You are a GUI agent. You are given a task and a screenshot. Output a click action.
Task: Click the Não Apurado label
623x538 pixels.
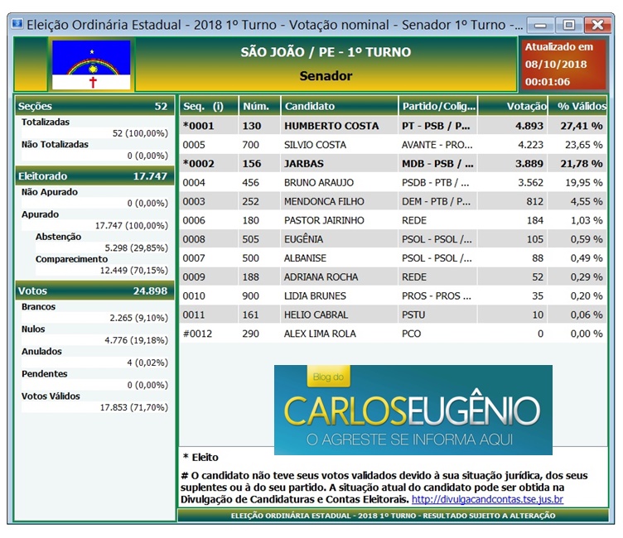tap(50, 192)
